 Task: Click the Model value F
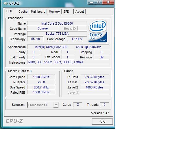pyautogui.click(x=68, y=52)
